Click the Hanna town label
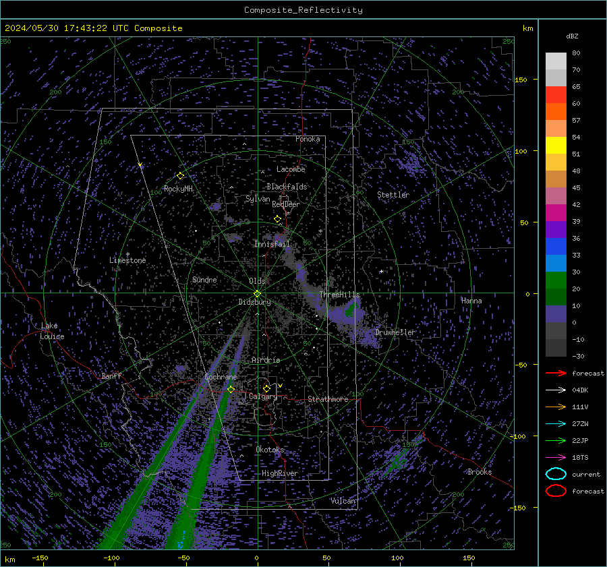The image size is (607, 567). point(471,301)
